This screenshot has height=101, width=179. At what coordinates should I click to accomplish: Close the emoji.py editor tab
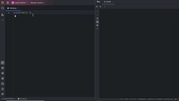coord(18,8)
